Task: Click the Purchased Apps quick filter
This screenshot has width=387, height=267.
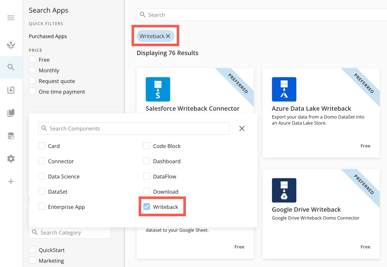Action: pyautogui.click(x=48, y=36)
